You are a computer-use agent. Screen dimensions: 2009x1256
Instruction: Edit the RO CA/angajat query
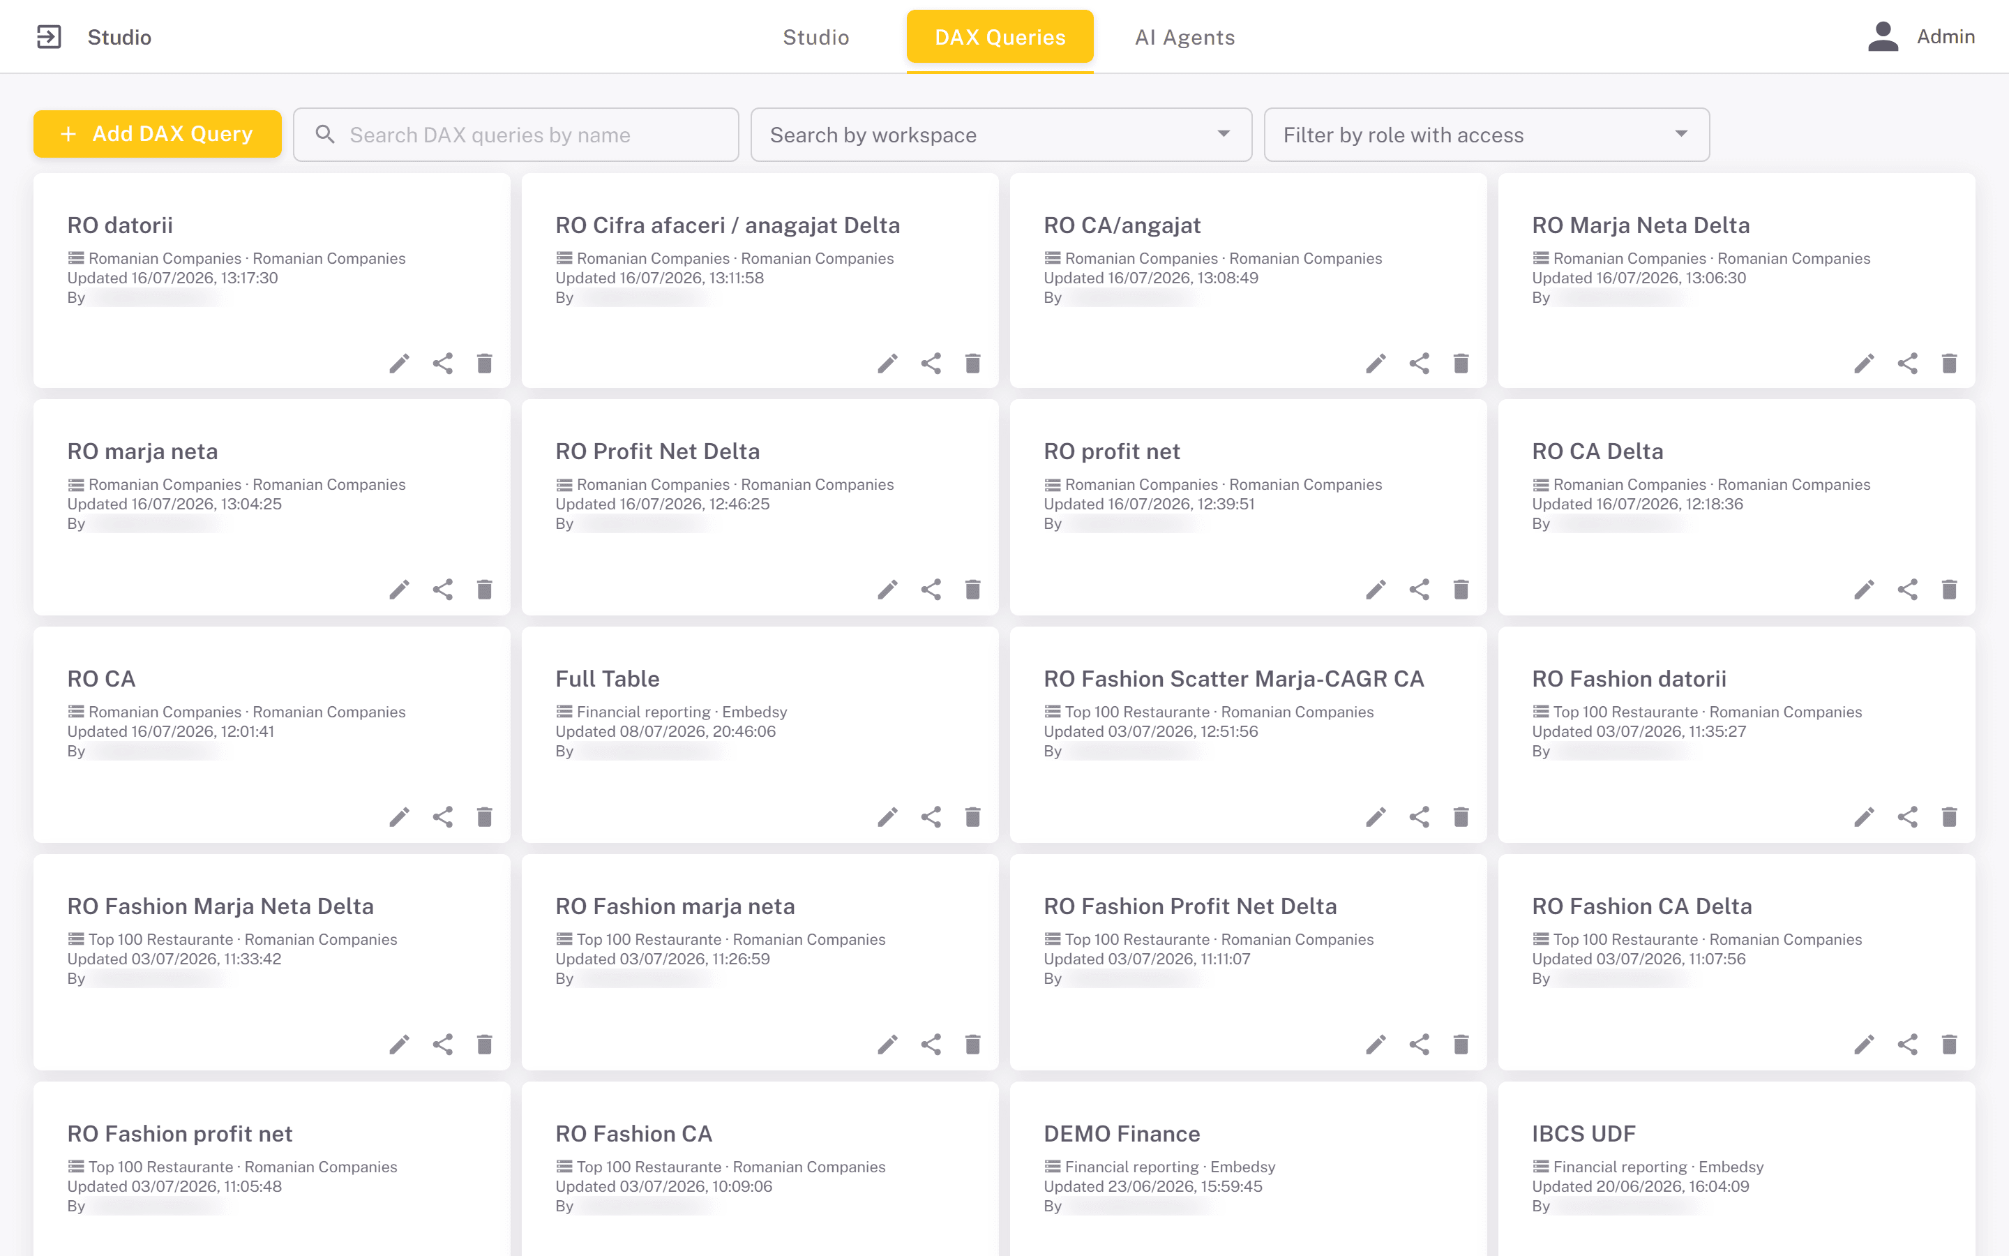pos(1376,363)
